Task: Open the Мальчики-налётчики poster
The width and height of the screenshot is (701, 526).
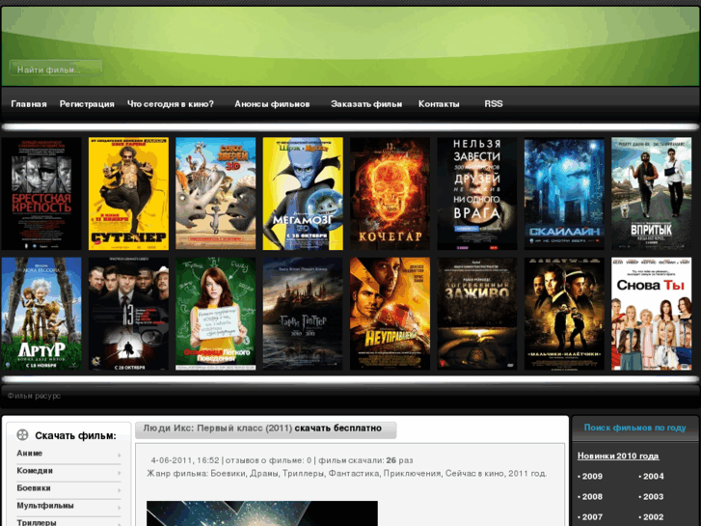Action: [564, 314]
